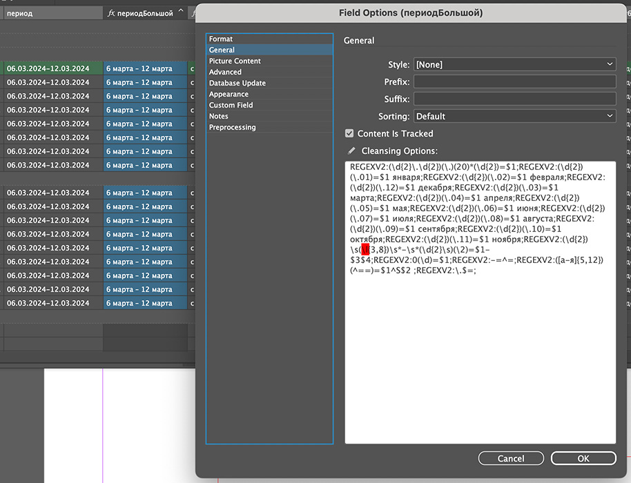Select the green highlighted 06.03.2024-12.03.2024 cell
631x483 pixels.
click(x=52, y=68)
